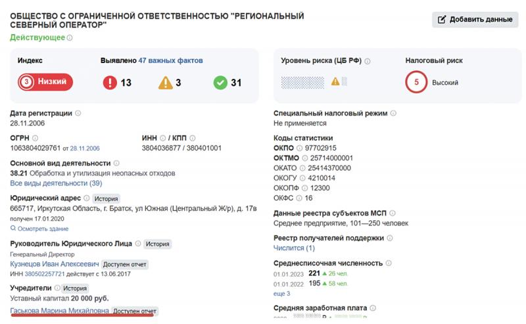Expand 'Все виды деятельности (39)' list
The height and width of the screenshot is (324, 526).
coord(56,183)
